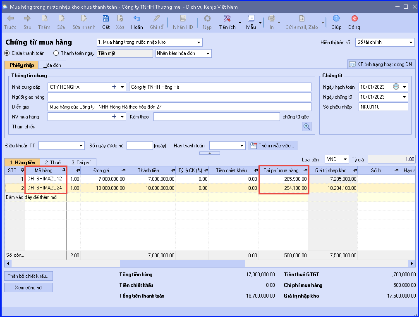Click the Kèm theo input field
Screen dimensions: 419x317
click(x=217, y=117)
